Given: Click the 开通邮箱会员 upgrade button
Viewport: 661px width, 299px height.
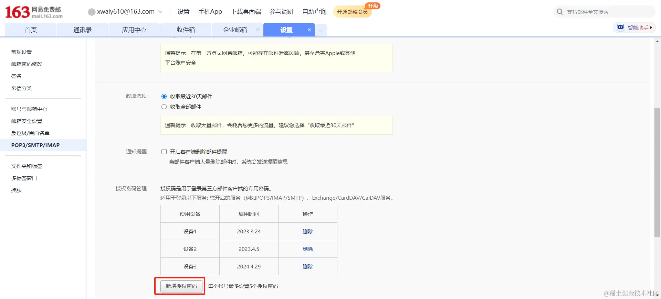Looking at the screenshot, I should (353, 12).
